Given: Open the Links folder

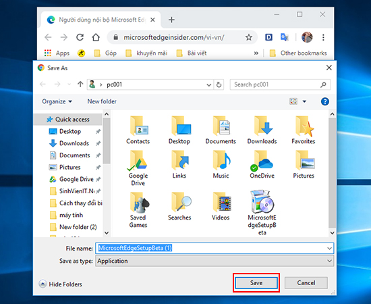Looking at the screenshot, I should (x=179, y=165).
